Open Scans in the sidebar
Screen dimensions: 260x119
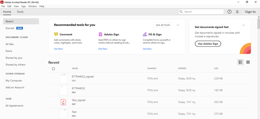coord(9,51)
